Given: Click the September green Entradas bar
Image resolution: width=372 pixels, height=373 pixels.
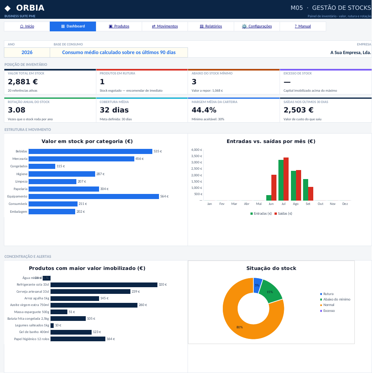Looking at the screenshot, I should pos(305,190).
